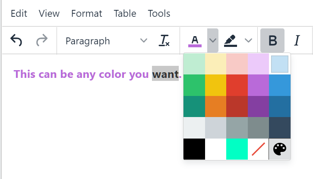
Task: Open the Tools menu
Action: pos(159,13)
